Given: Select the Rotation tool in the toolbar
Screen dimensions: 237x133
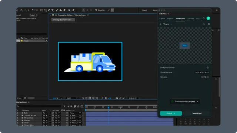Looking at the screenshot, I should (33, 10).
